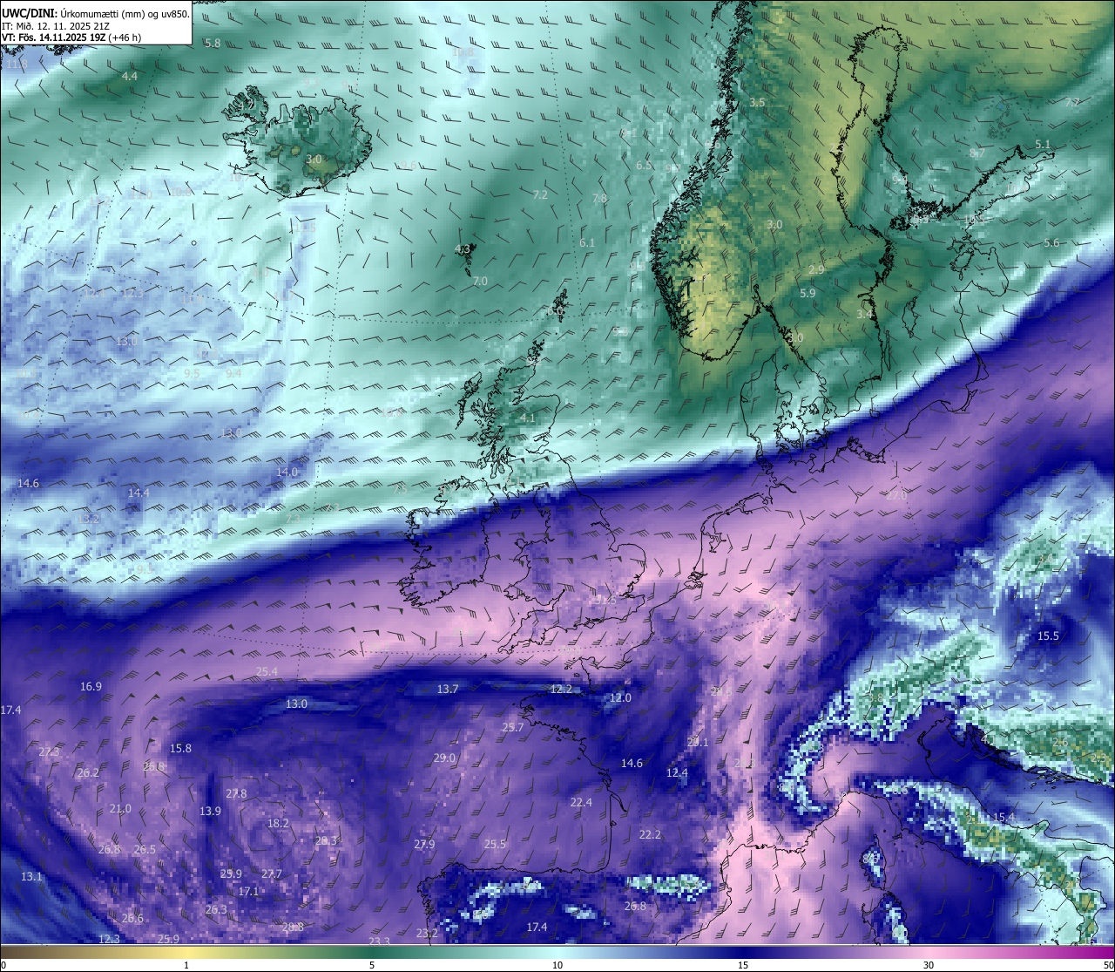Click the 7.0 value label

(x=480, y=282)
